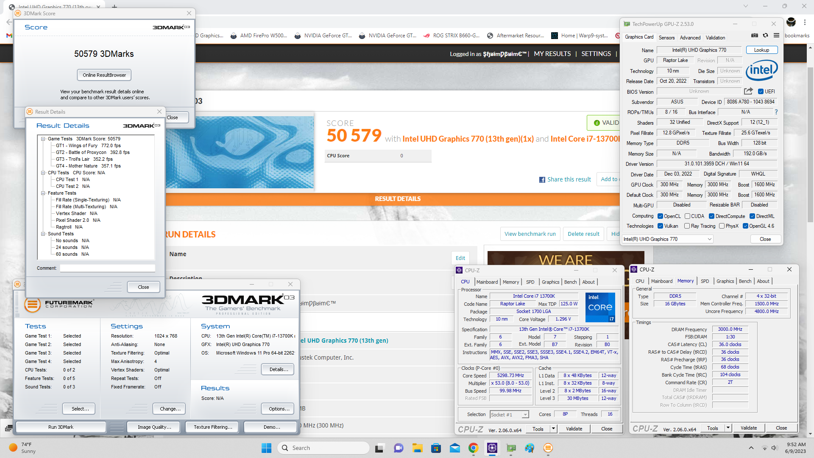Click the Lookup button in GPU-Z
This screenshot has width=814, height=458.
tap(761, 50)
